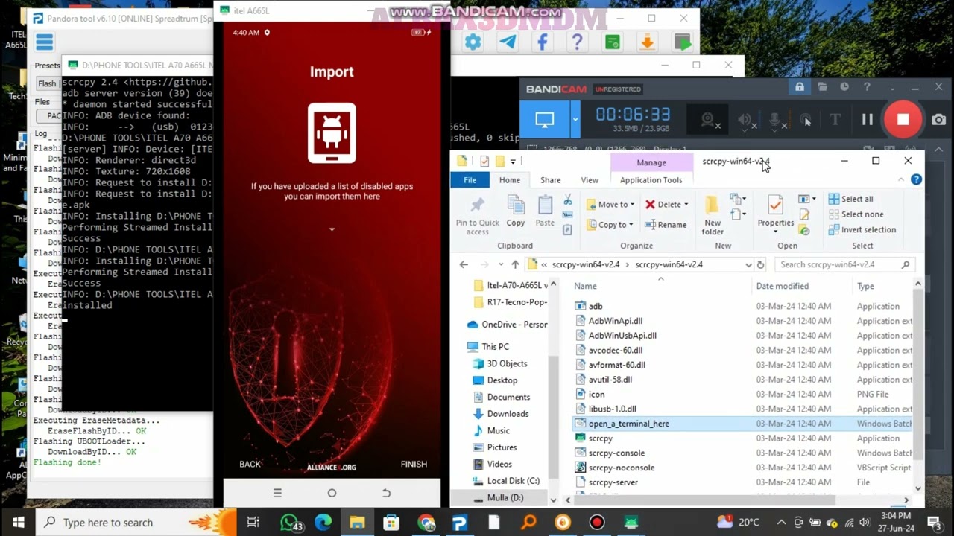Refresh the Explorer folder view
The width and height of the screenshot is (954, 536).
coord(761,264)
